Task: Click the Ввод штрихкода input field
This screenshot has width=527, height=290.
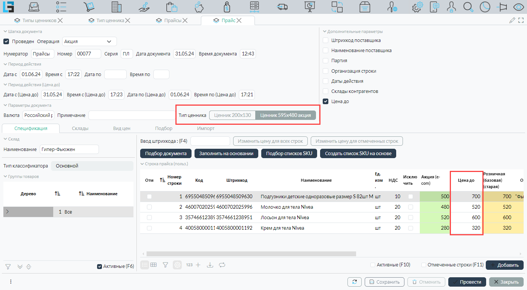Action: click(210, 141)
